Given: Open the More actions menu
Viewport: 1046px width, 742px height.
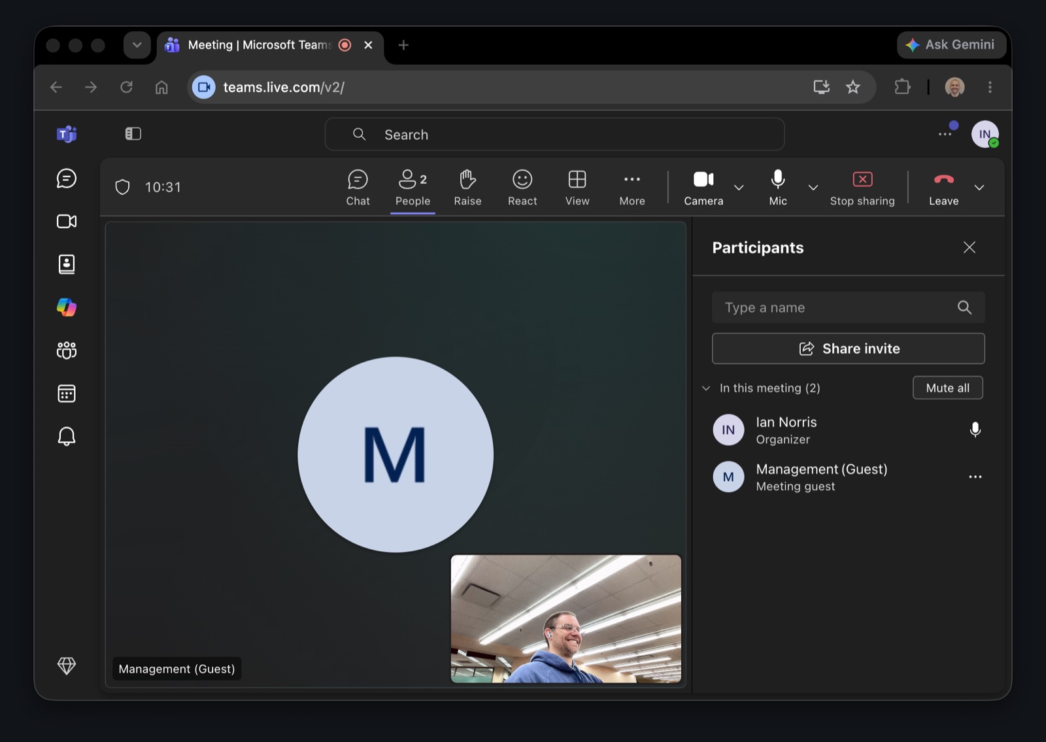Looking at the screenshot, I should (x=632, y=188).
